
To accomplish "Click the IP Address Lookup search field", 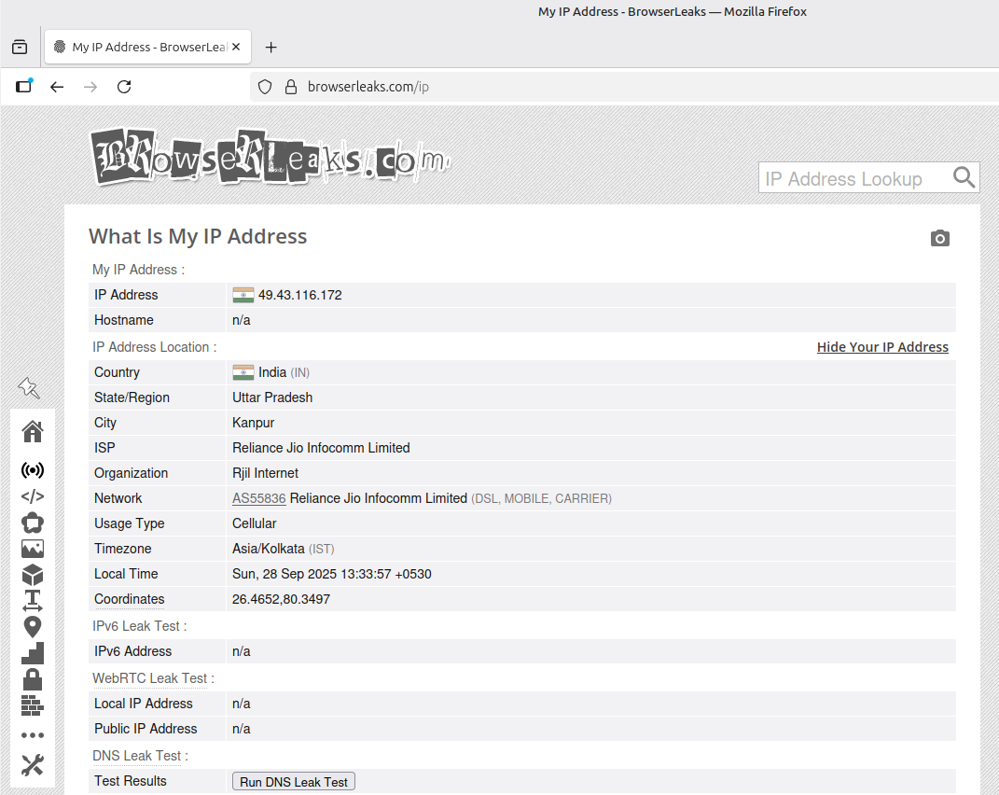I will [x=853, y=178].
